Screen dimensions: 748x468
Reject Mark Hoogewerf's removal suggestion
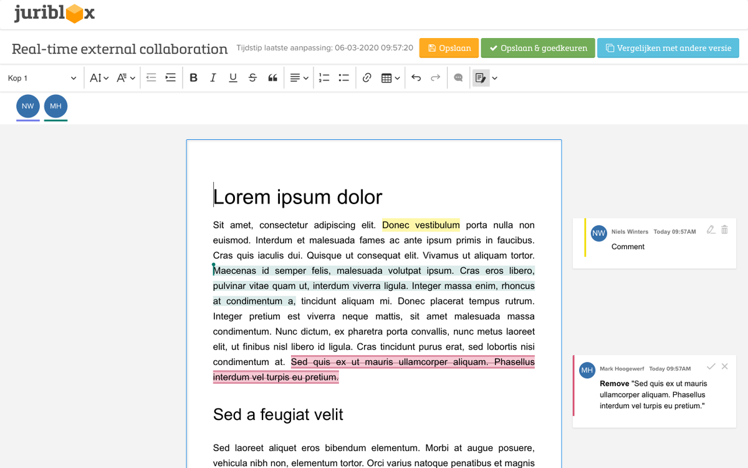pyautogui.click(x=724, y=366)
